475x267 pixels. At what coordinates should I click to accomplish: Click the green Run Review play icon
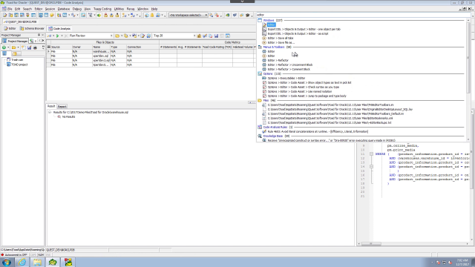point(57,36)
